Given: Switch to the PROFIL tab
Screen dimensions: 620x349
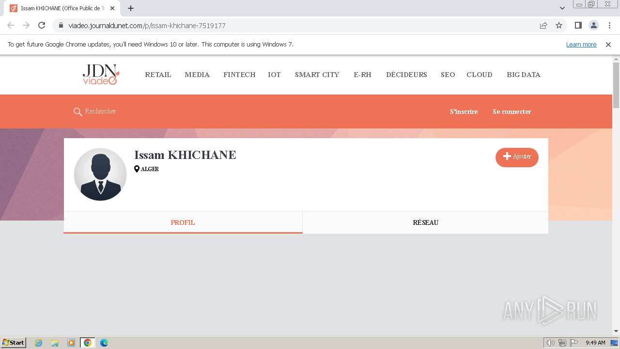Looking at the screenshot, I should click(x=183, y=222).
